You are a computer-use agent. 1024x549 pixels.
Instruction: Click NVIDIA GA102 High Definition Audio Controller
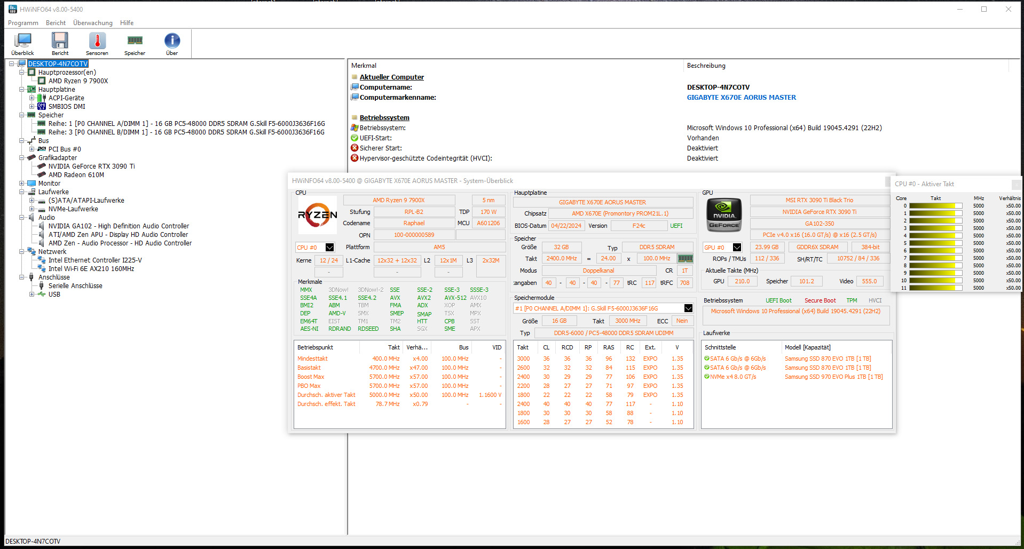(119, 226)
